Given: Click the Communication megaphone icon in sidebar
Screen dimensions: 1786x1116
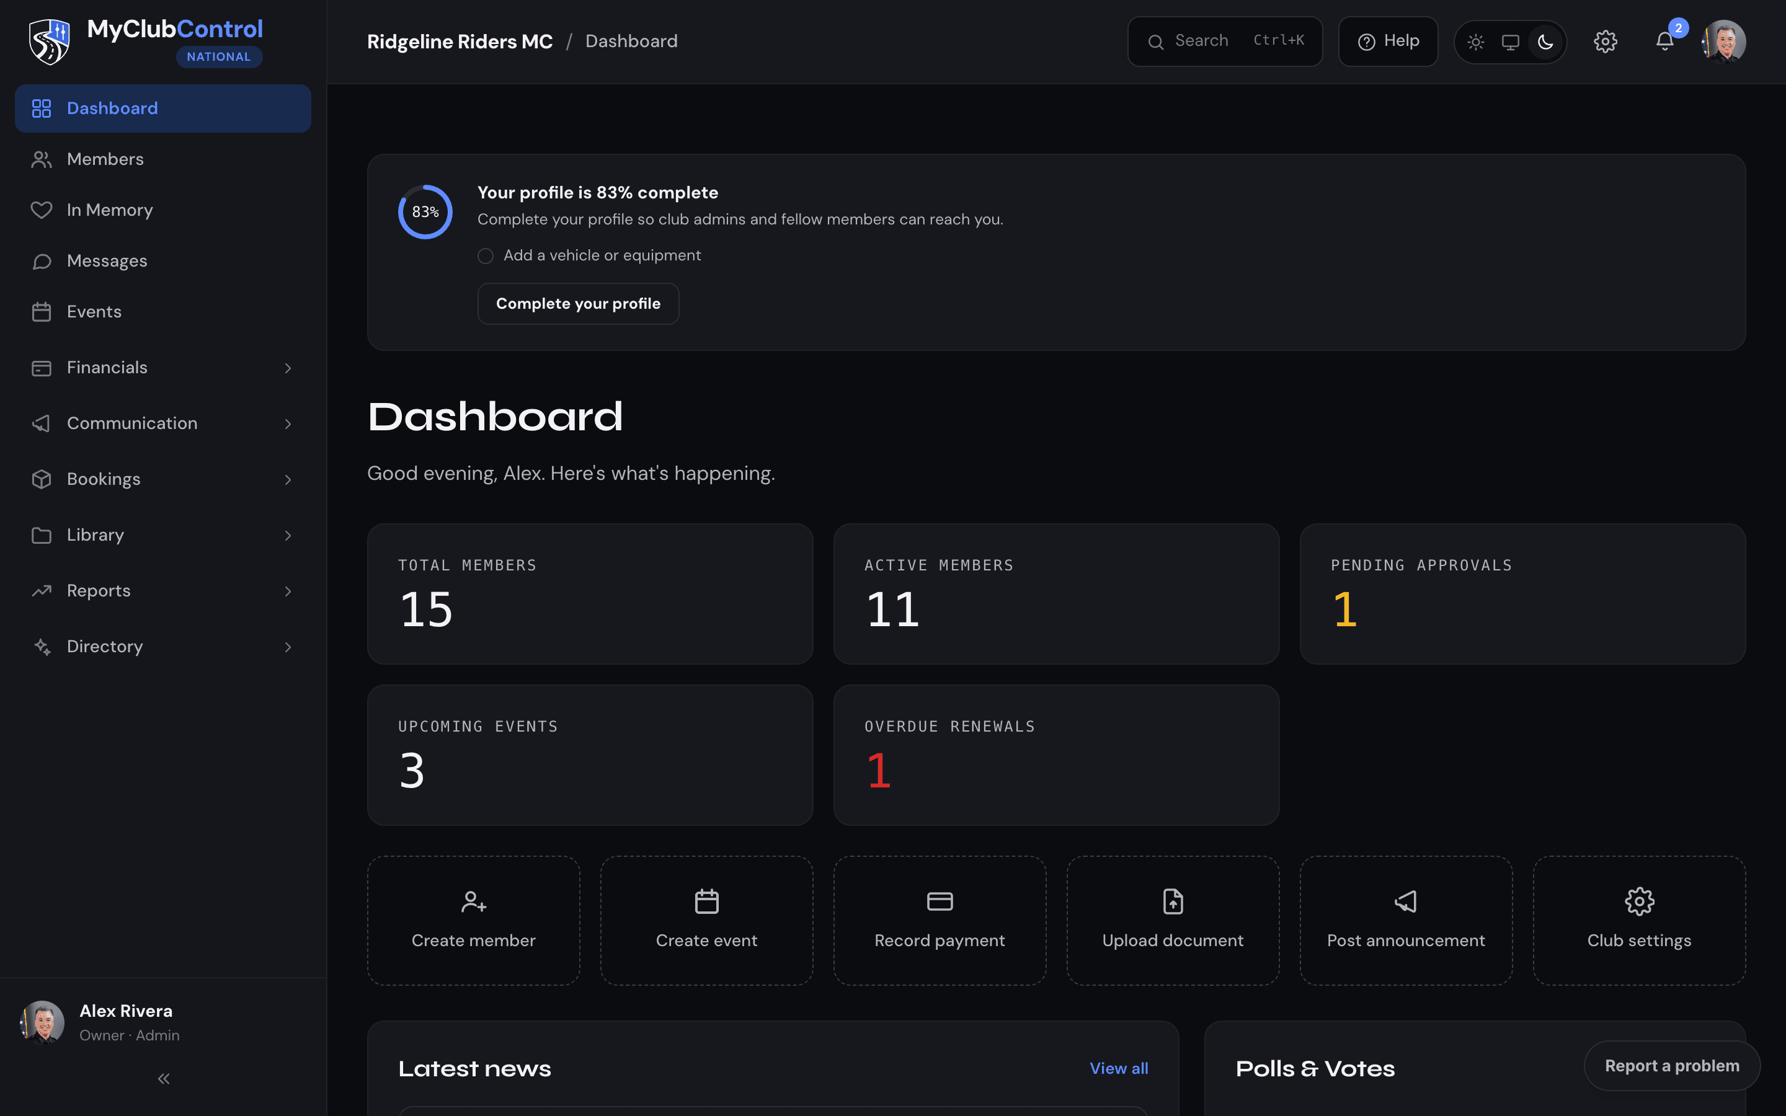Looking at the screenshot, I should 42,423.
